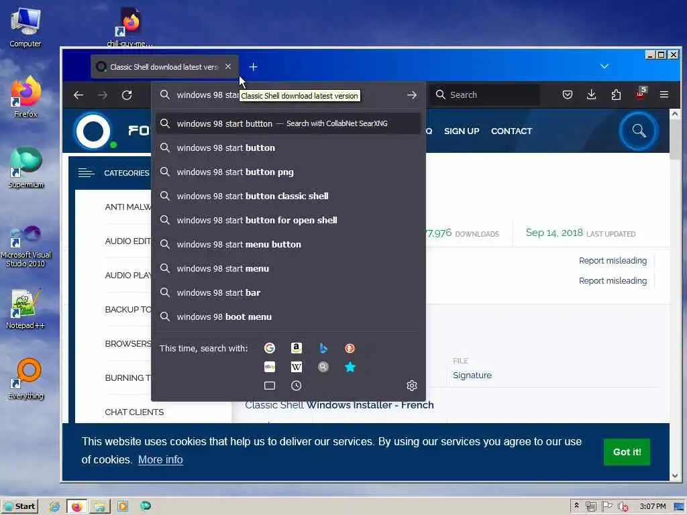Choose suggestion 'windows 98 start button for open shell'

[x=288, y=220]
